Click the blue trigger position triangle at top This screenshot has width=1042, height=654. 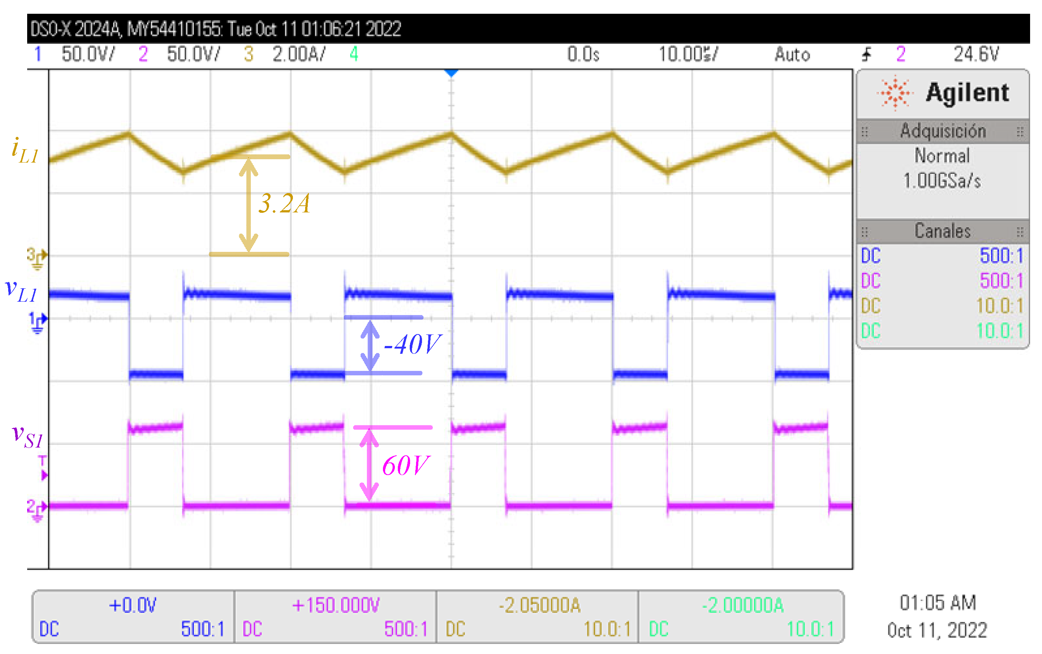[451, 73]
